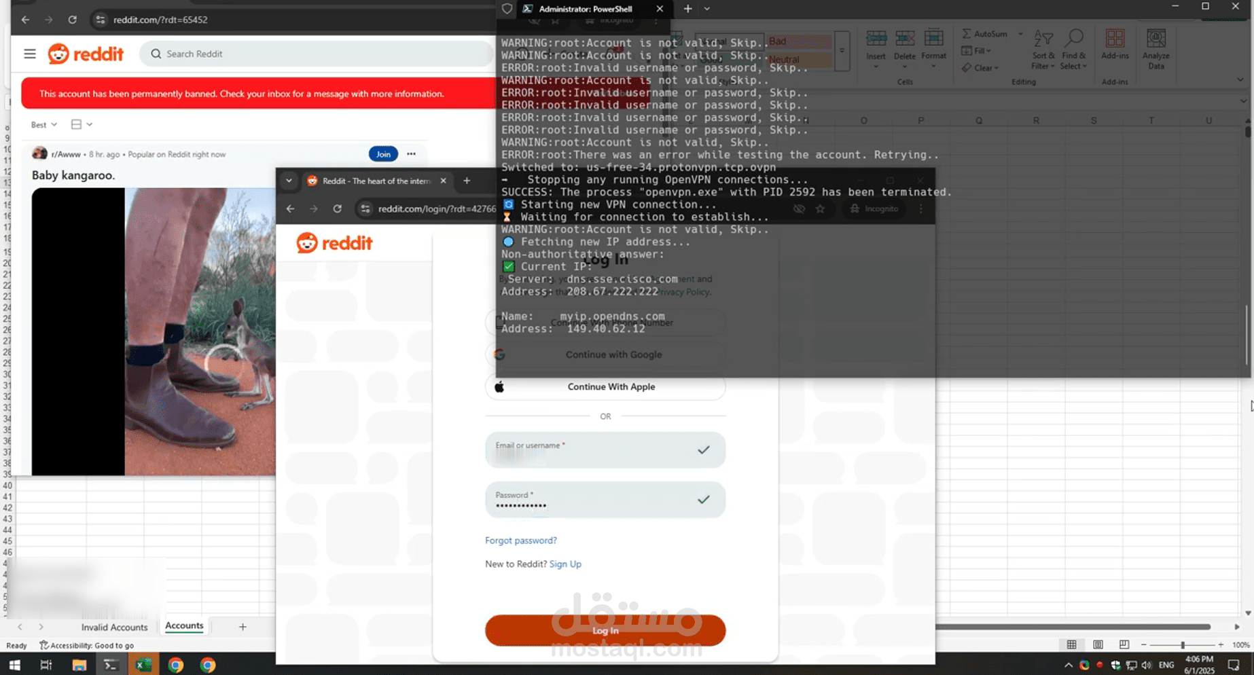Click Excel AutoSum button

click(984, 33)
